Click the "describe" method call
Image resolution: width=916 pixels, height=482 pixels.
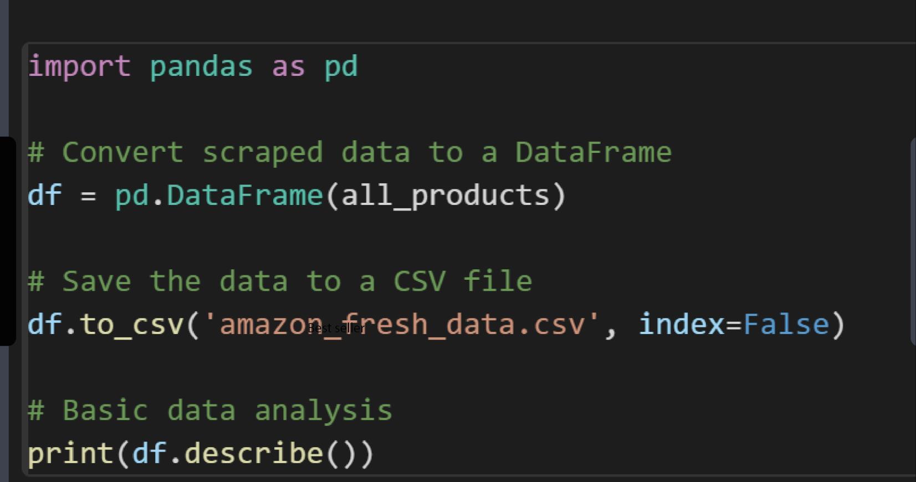(x=253, y=454)
